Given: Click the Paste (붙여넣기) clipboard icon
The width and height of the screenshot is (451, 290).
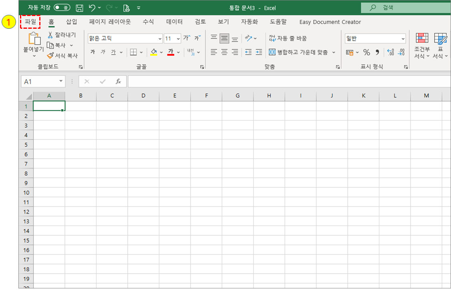Looking at the screenshot, I should 34,39.
